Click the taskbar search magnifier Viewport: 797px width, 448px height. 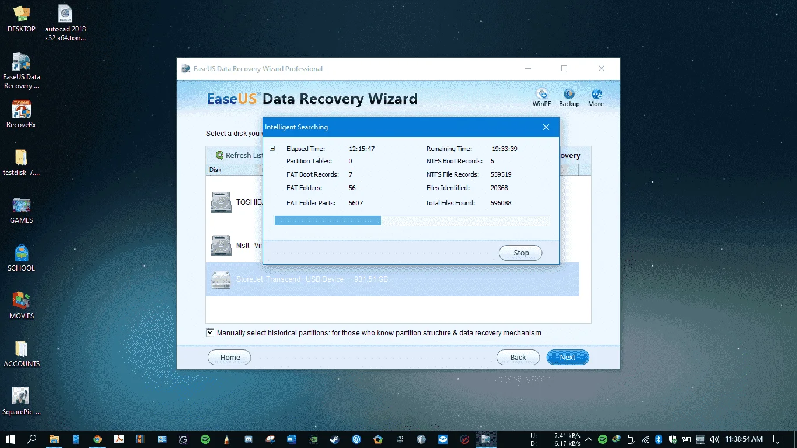point(32,439)
